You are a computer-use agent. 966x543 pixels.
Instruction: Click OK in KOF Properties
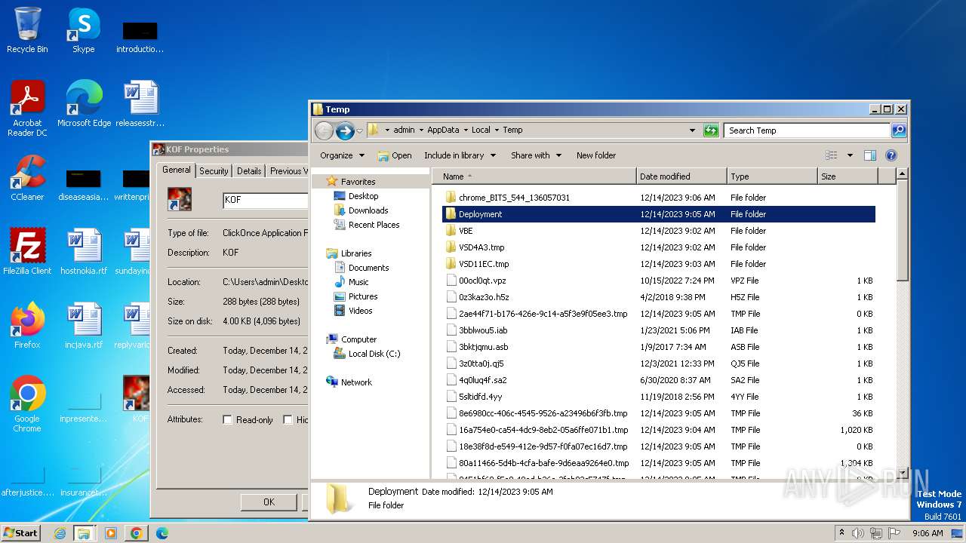tap(269, 502)
